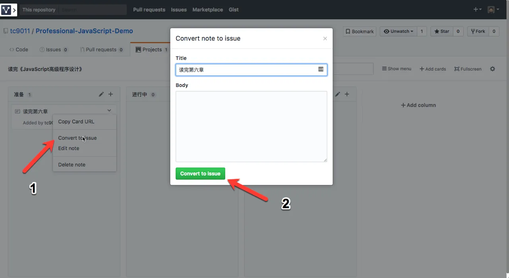Click Add column
Screen dimensions: 509x278
[x=418, y=105]
